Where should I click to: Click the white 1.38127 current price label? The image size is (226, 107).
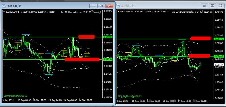219,65
